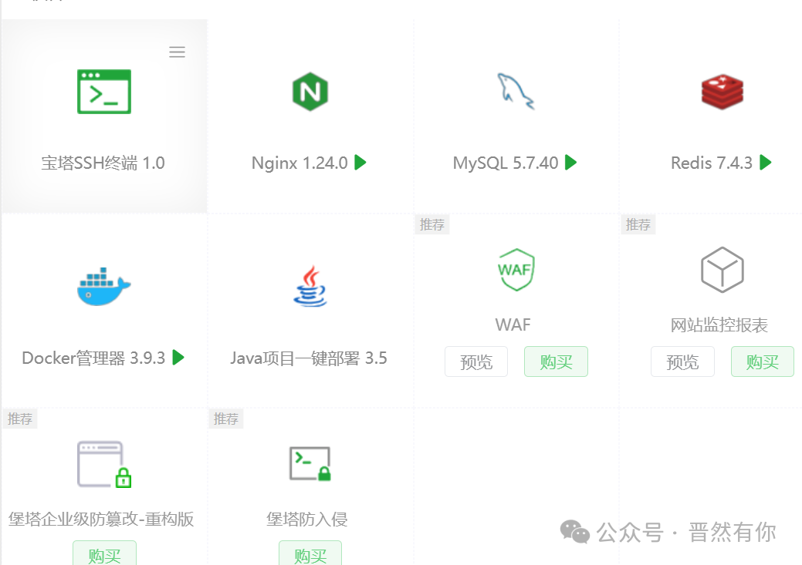
Task: Open the 宝塔SSH终端 terminal icon
Action: [104, 92]
